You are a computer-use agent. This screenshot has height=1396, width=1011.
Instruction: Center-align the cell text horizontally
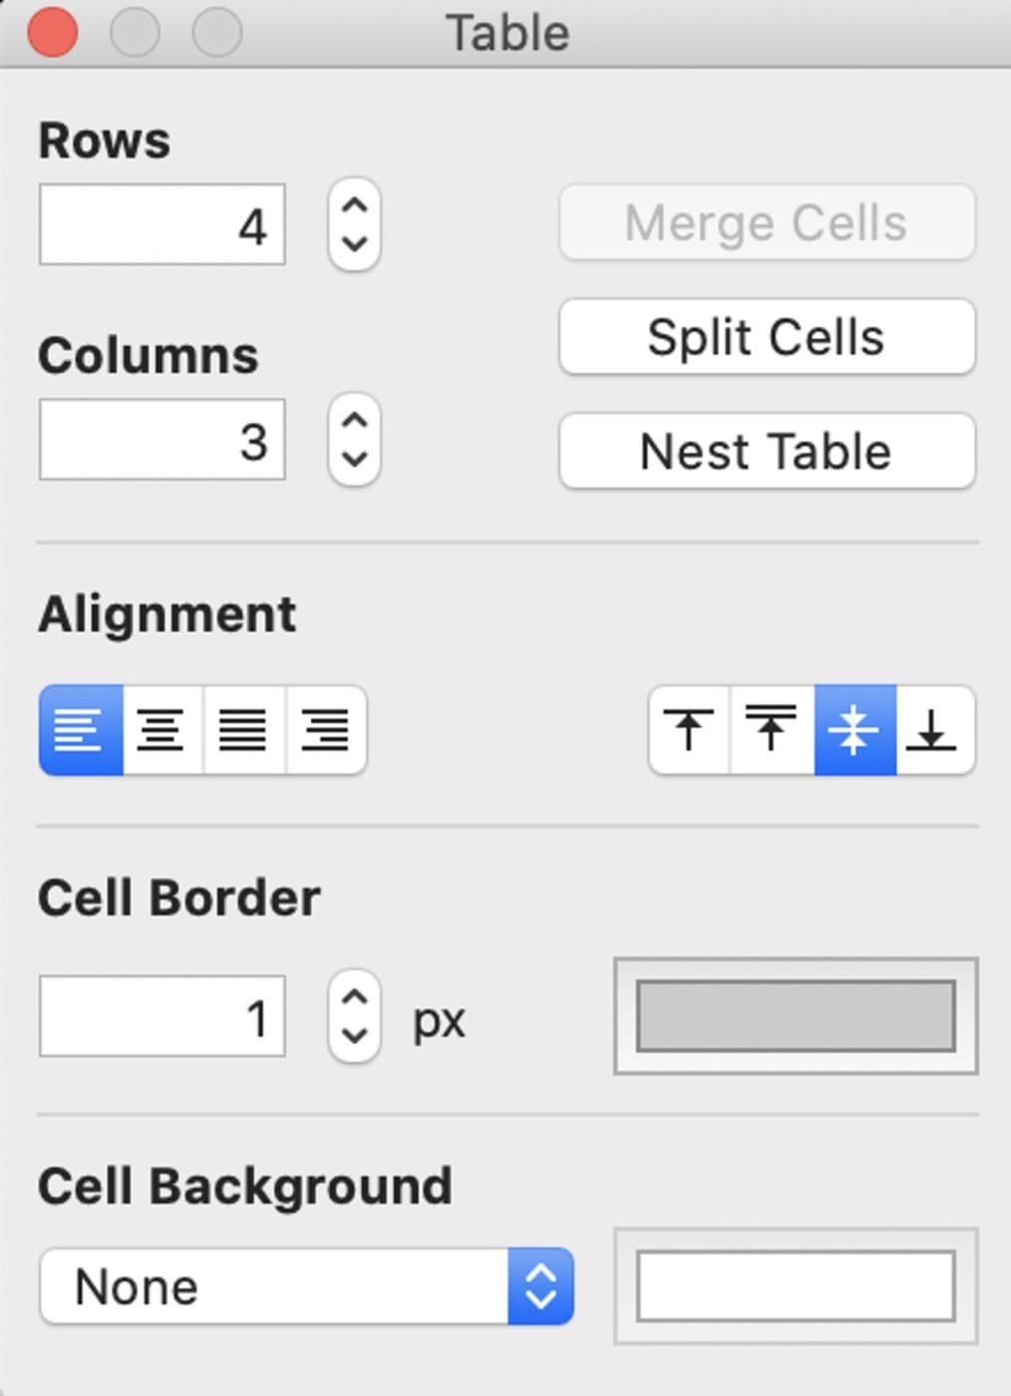coord(163,730)
